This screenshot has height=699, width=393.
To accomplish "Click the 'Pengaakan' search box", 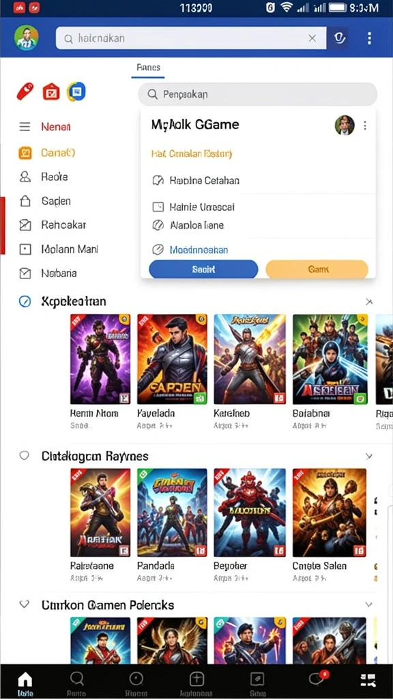I will coord(257,94).
